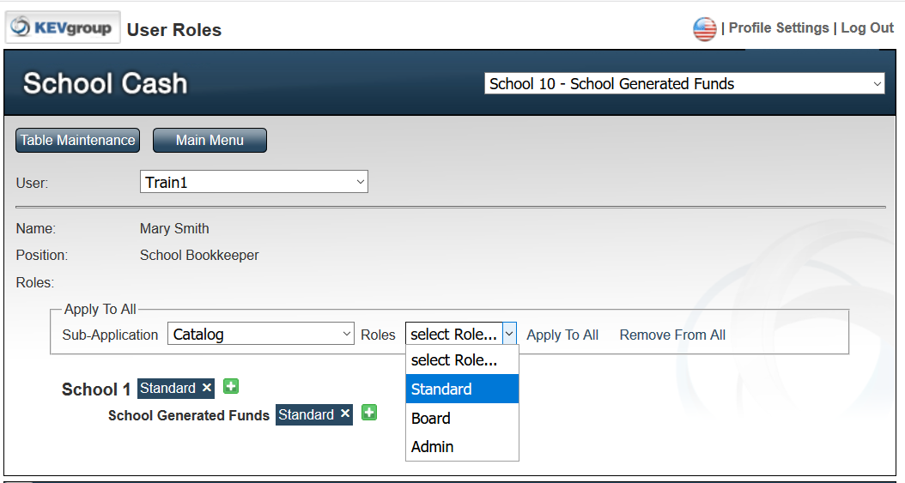The width and height of the screenshot is (905, 483).
Task: Click Log Out
Action: pyautogui.click(x=867, y=27)
